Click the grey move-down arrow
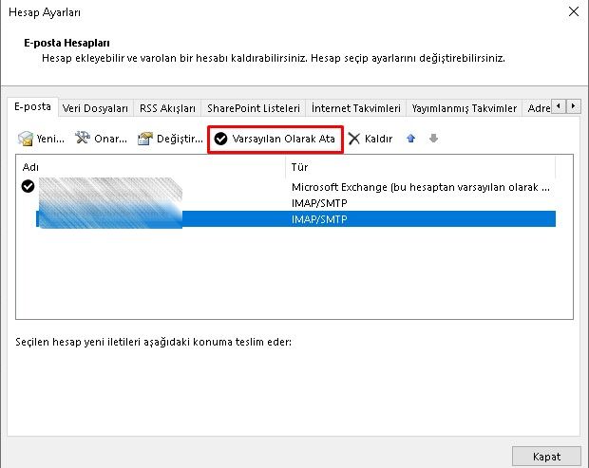This screenshot has height=468, width=589. click(x=433, y=139)
